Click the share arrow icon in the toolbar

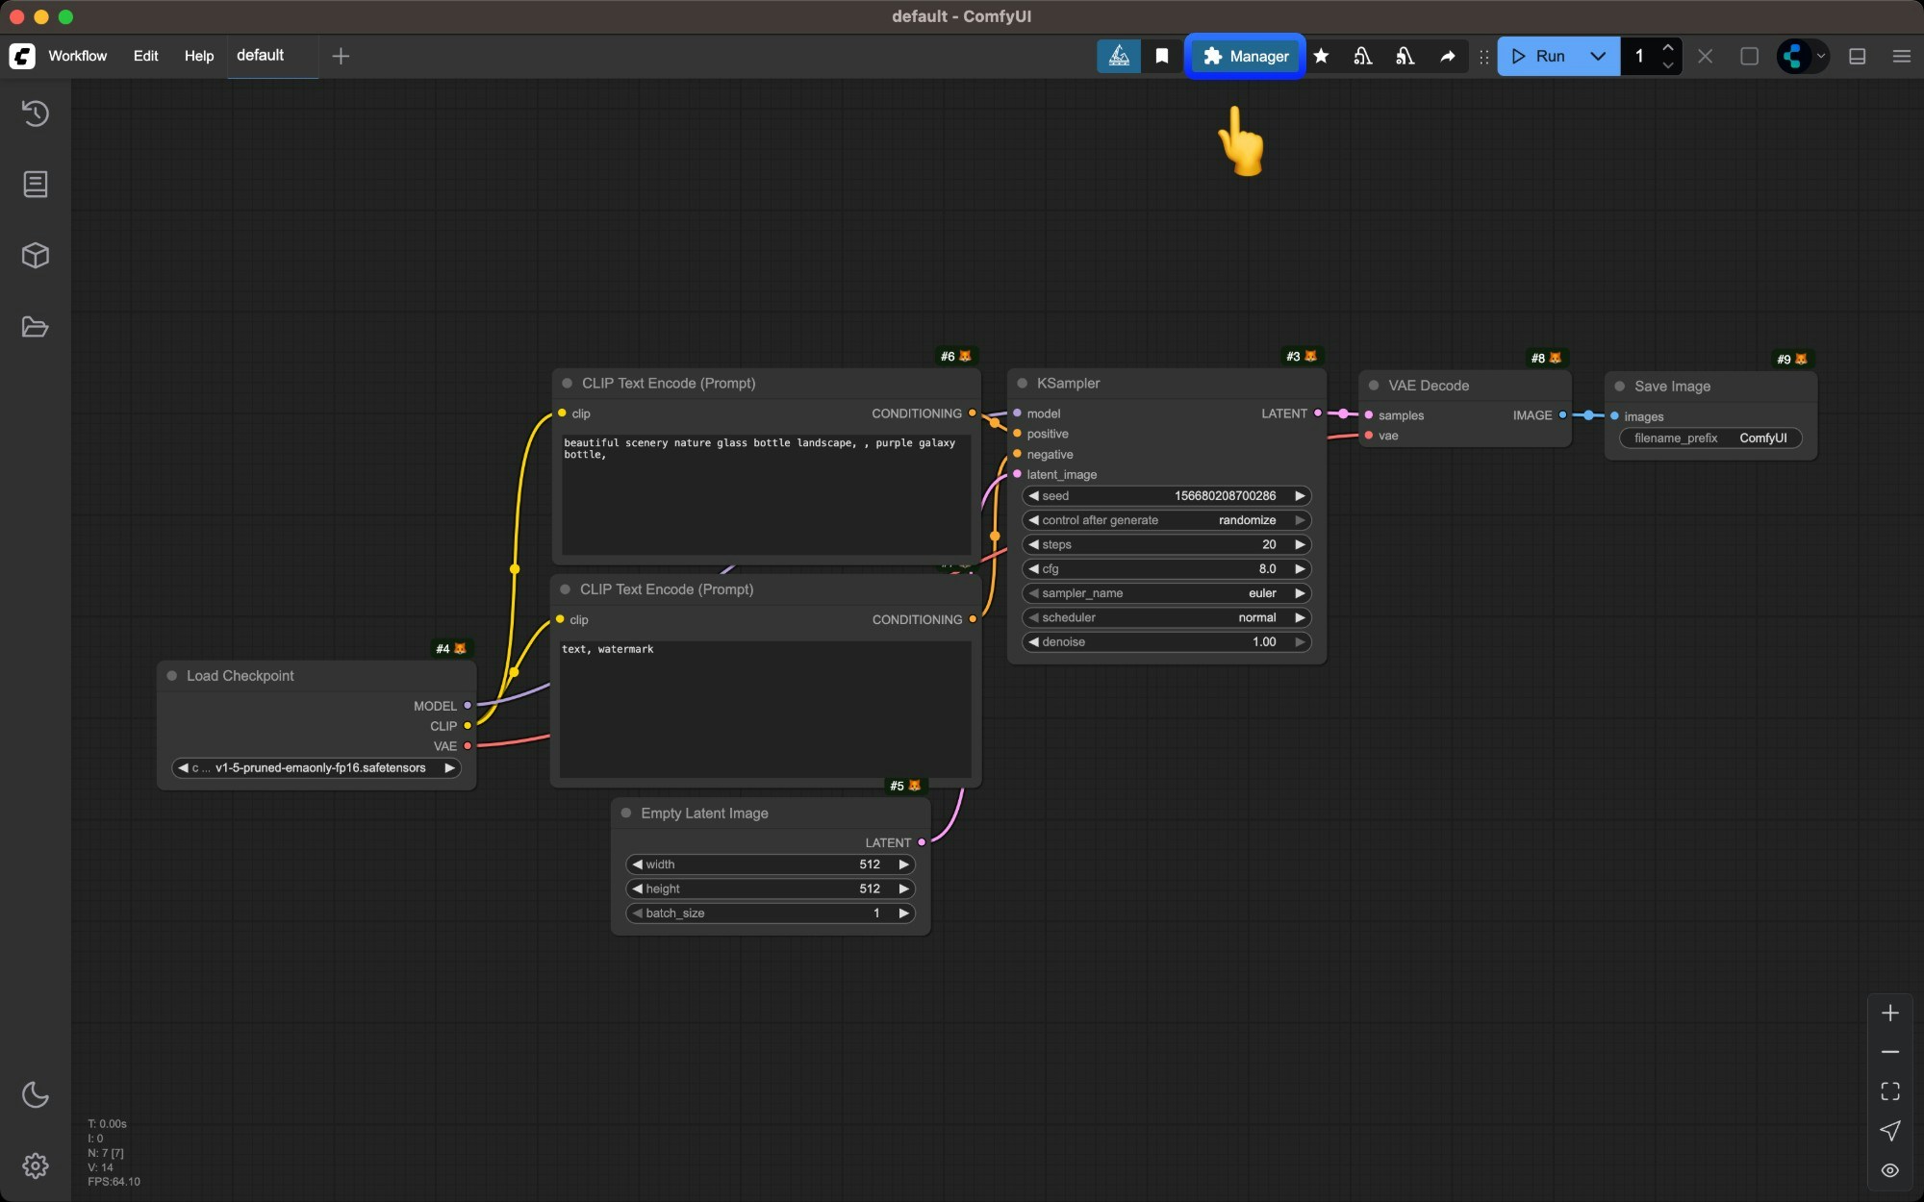pyautogui.click(x=1447, y=57)
